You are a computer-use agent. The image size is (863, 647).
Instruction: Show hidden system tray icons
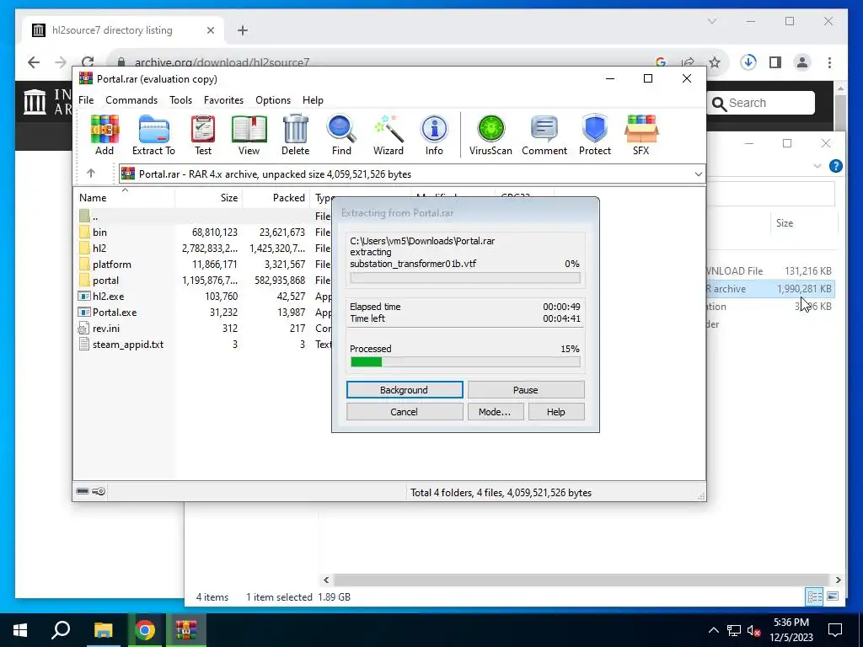click(713, 630)
